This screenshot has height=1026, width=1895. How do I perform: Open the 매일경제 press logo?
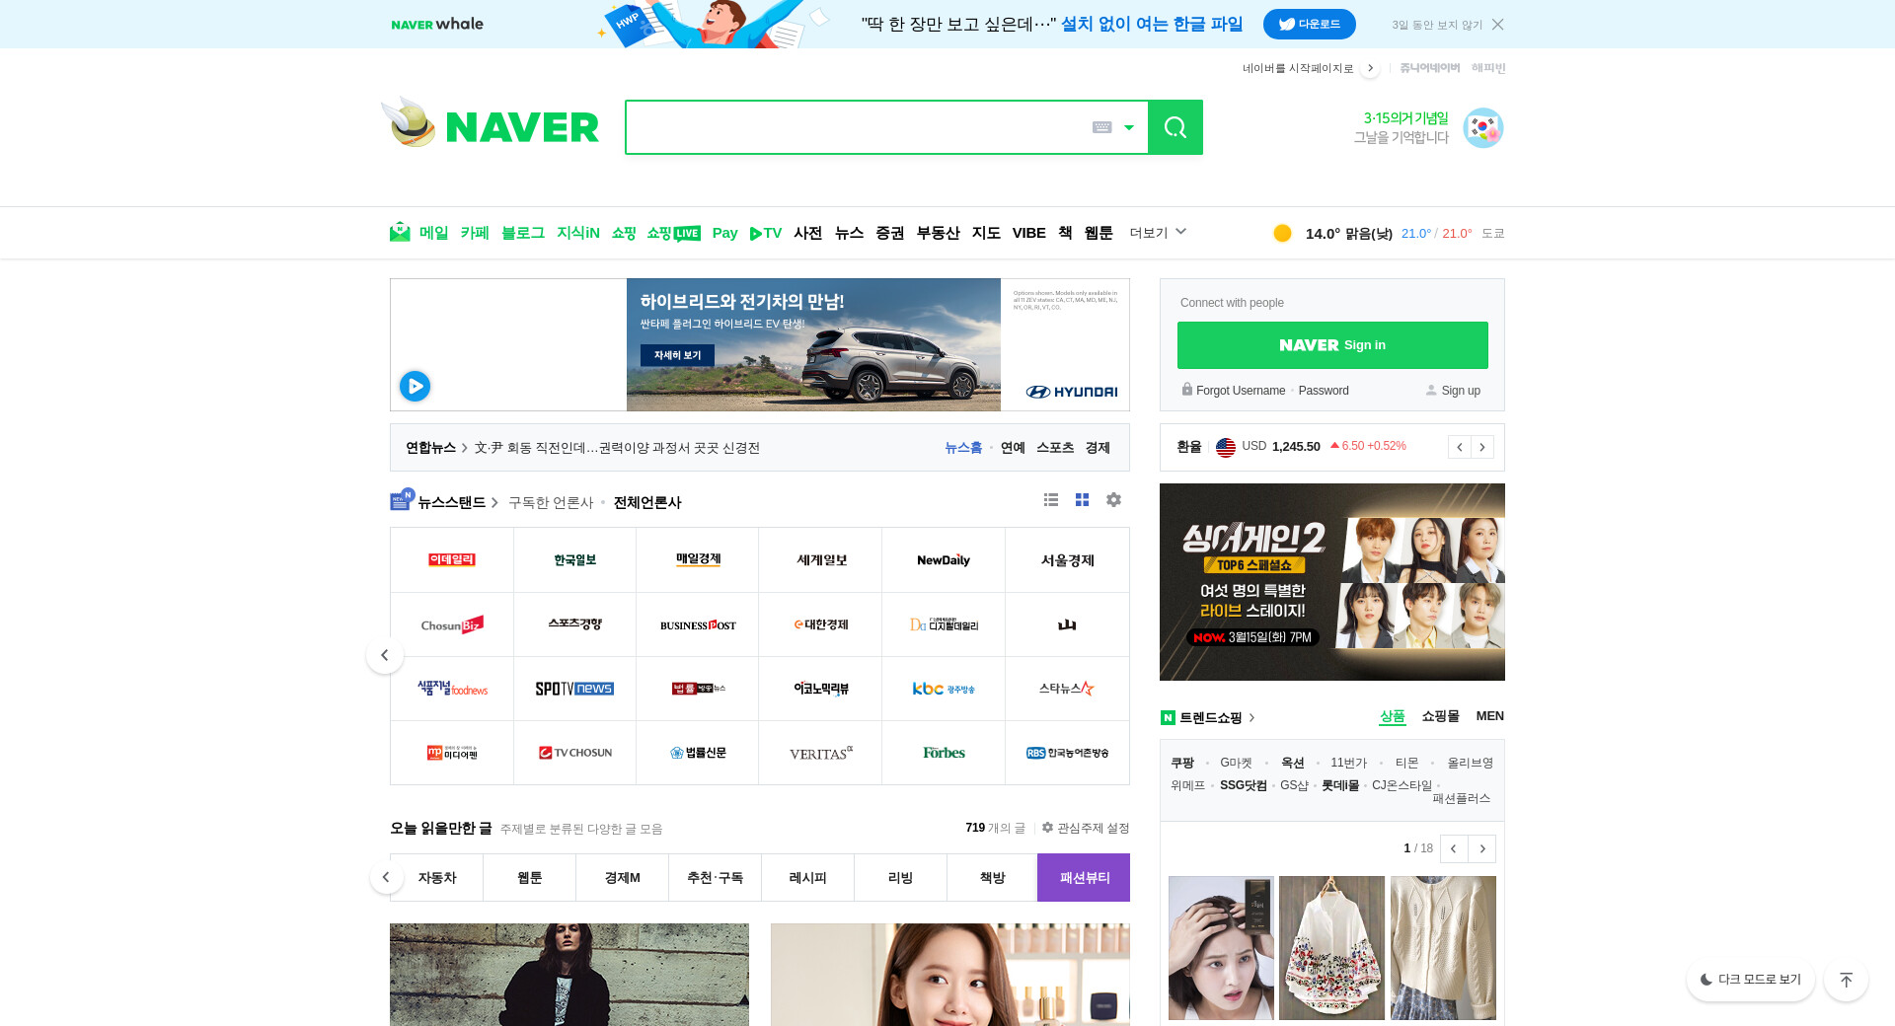tap(698, 560)
